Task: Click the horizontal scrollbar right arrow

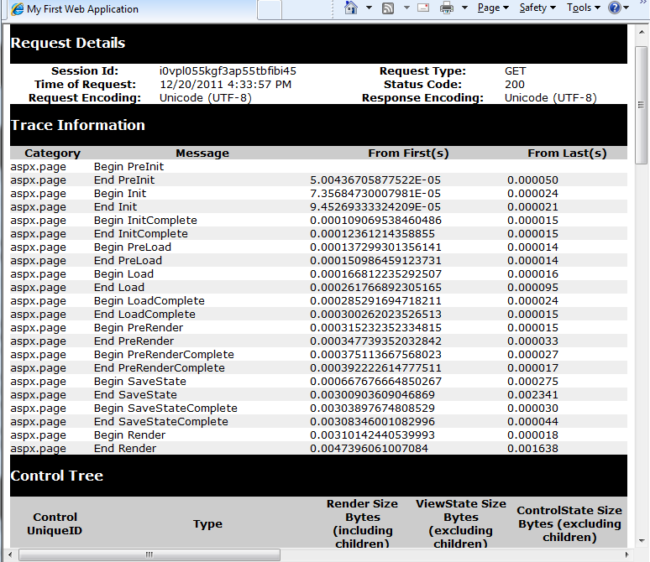Action: [x=627, y=554]
